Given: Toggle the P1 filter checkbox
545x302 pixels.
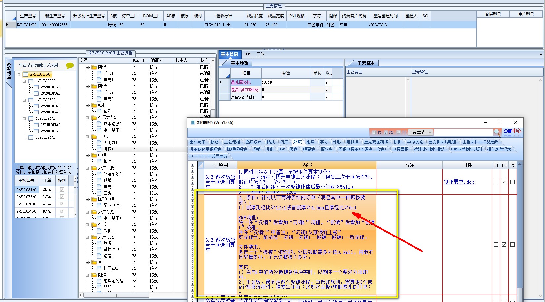Looking at the screenshot, I should [374, 132].
